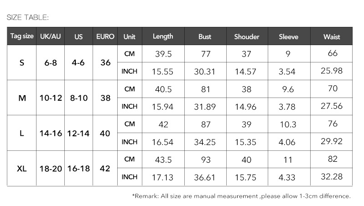The height and width of the screenshot is (206, 364).
Task: Click shoulder value 15.35
Action: (x=246, y=142)
